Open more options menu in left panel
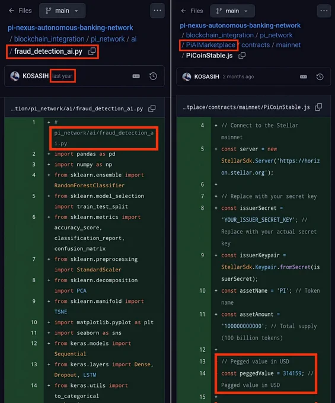335x403 pixels. (157, 11)
